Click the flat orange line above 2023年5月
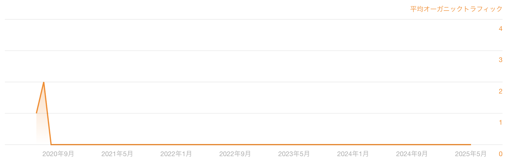 pos(294,145)
